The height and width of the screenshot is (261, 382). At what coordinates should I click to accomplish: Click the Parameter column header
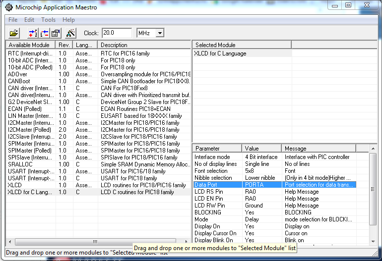coord(217,149)
